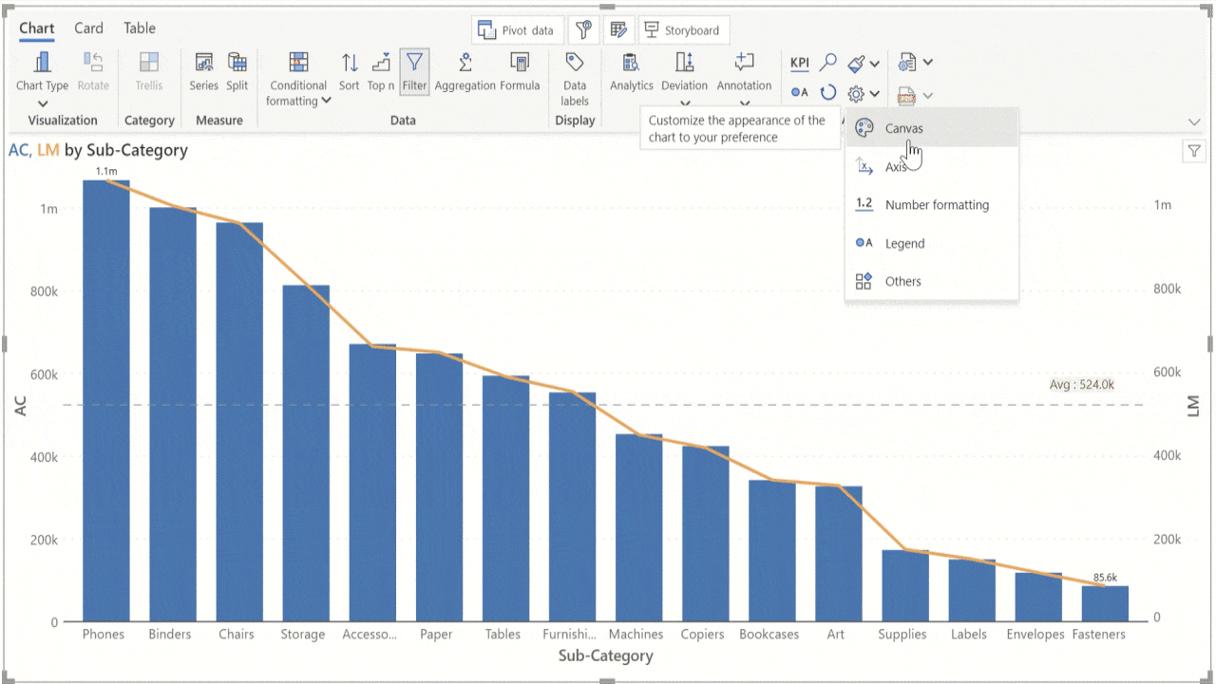Open the Series settings icon
The width and height of the screenshot is (1216, 684).
point(203,64)
